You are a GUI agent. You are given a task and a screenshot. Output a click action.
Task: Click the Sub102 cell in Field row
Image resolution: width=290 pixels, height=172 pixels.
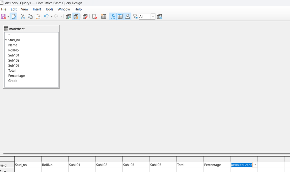point(109,165)
